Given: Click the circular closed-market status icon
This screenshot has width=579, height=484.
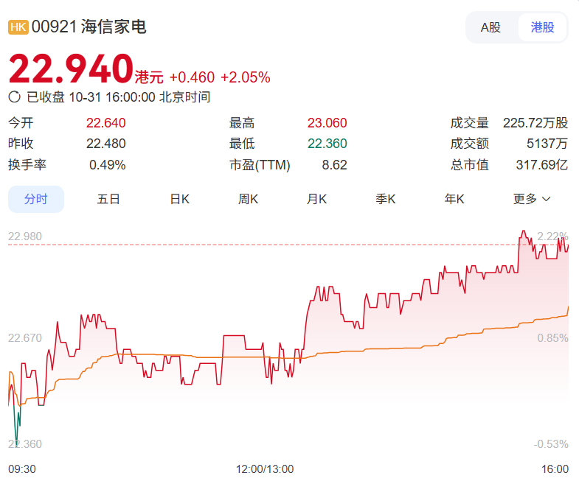Looking at the screenshot, I should (x=14, y=97).
